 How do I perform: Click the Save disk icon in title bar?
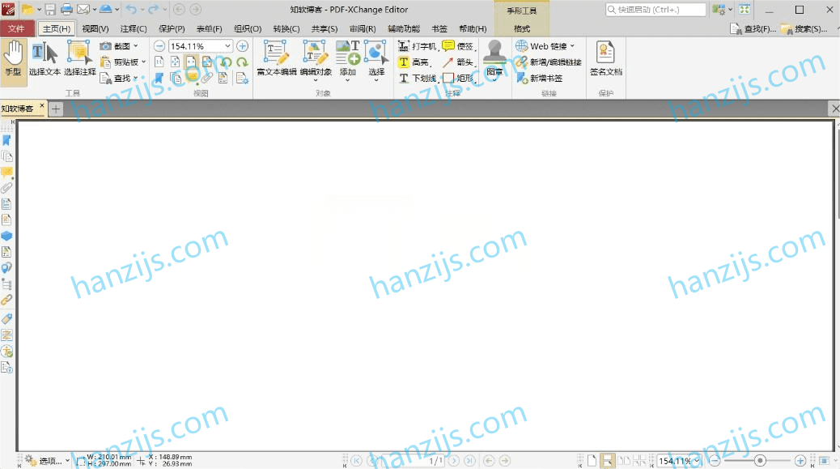(50, 9)
